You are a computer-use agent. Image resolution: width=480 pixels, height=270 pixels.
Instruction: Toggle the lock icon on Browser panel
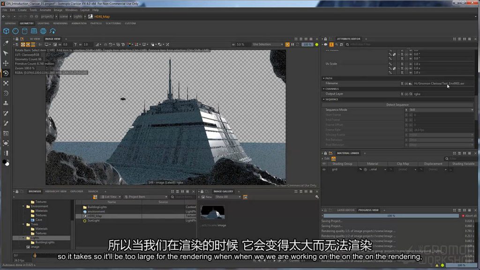pos(17,191)
